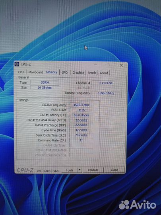Show the About tab

(x=104, y=73)
